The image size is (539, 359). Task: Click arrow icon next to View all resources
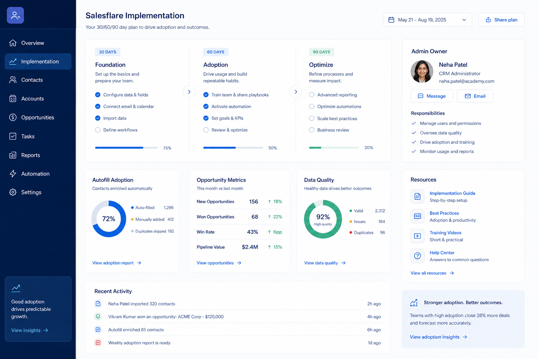(x=452, y=273)
